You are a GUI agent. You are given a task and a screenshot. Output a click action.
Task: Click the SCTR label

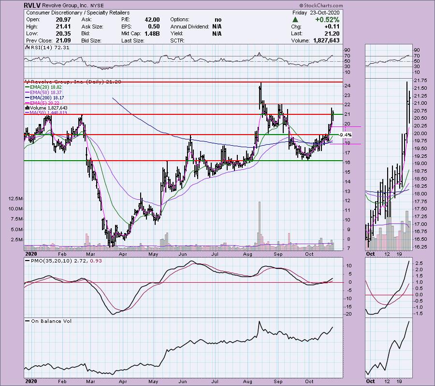tap(178, 41)
